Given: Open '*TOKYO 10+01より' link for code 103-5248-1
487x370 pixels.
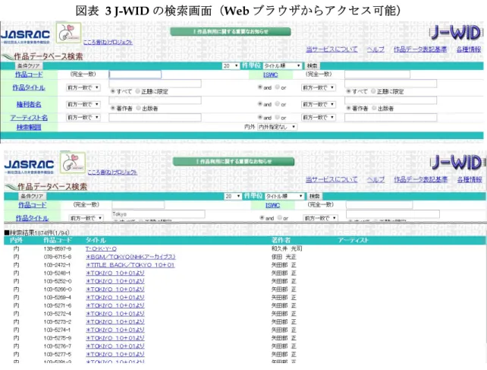Looking at the screenshot, I should pyautogui.click(x=115, y=273).
